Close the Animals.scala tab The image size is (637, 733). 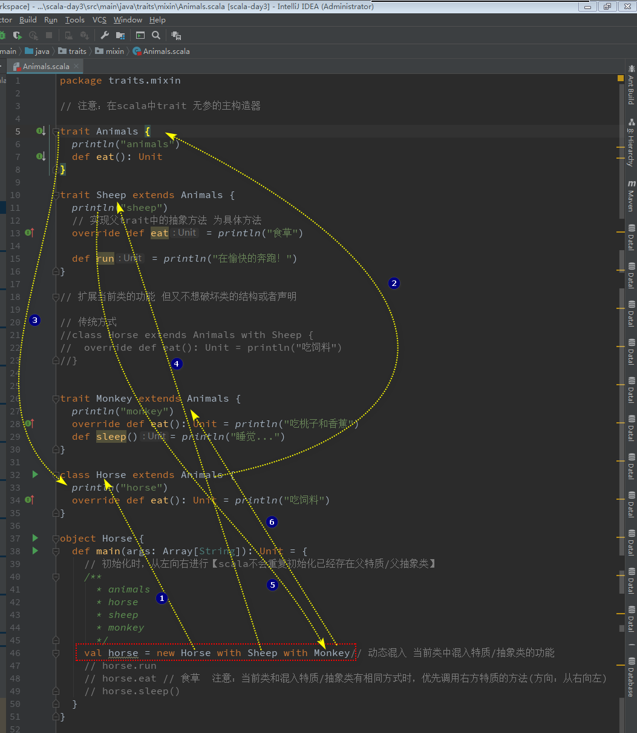point(76,66)
